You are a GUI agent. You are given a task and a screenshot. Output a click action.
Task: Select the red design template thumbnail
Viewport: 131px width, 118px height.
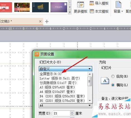(6, 7)
